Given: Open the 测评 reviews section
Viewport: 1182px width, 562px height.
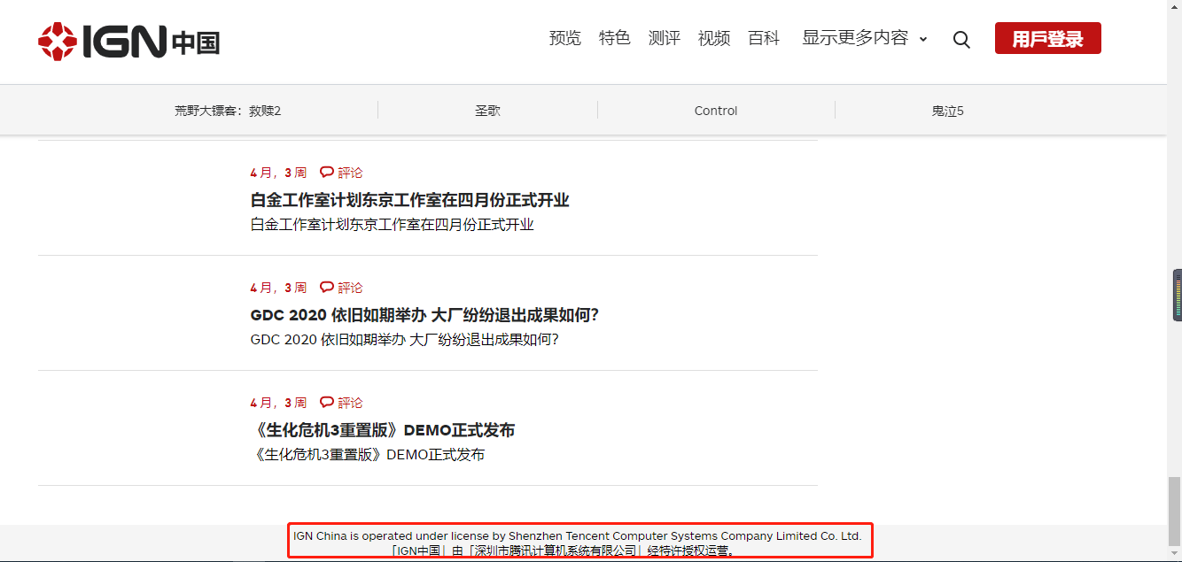Looking at the screenshot, I should point(664,38).
